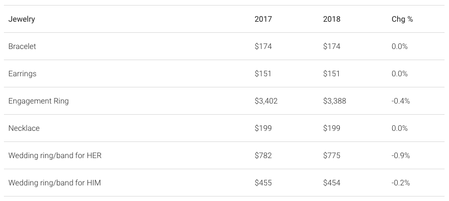Click the $454 value for HIM band

[x=331, y=183]
